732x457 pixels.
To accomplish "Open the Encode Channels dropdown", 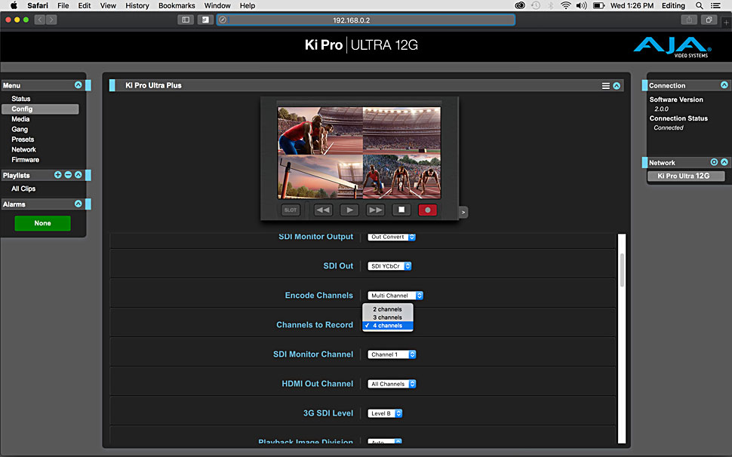I will 395,296.
